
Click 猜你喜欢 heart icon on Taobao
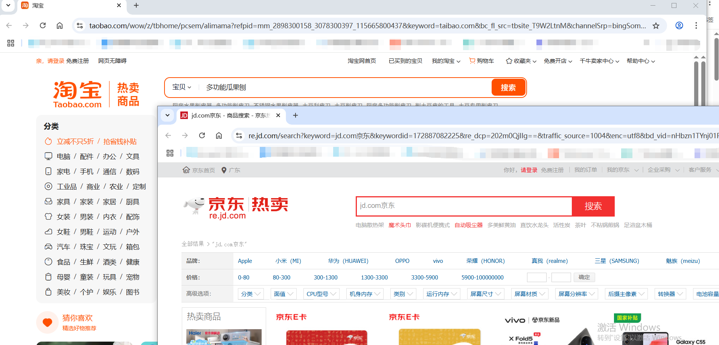pyautogui.click(x=47, y=322)
